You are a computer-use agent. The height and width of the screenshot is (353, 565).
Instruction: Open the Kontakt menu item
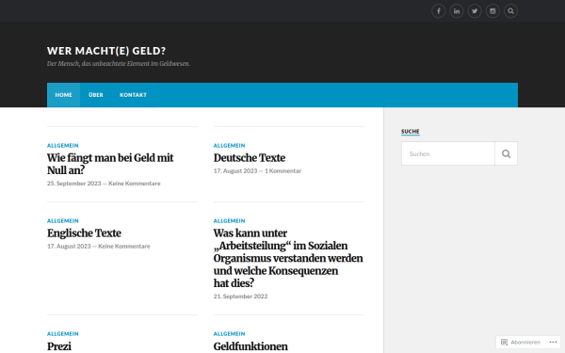click(x=134, y=95)
